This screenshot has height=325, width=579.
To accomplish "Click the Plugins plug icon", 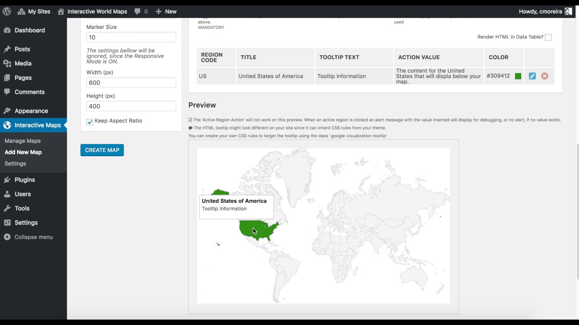I will click(x=7, y=180).
